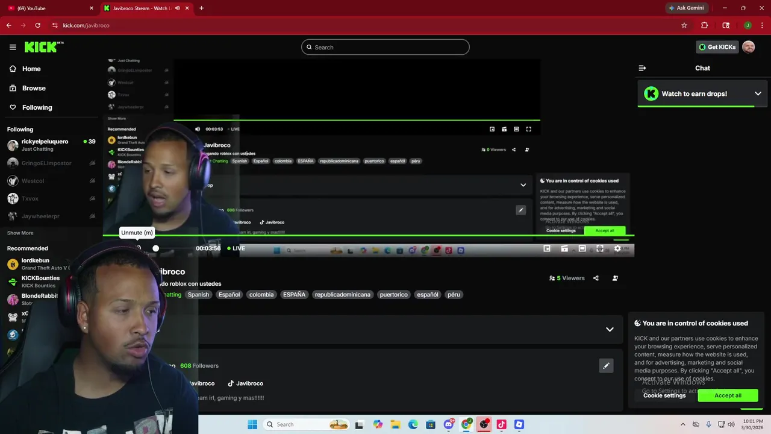The height and width of the screenshot is (434, 771).
Task: Open TikTok app from taskbar
Action: pos(501,424)
